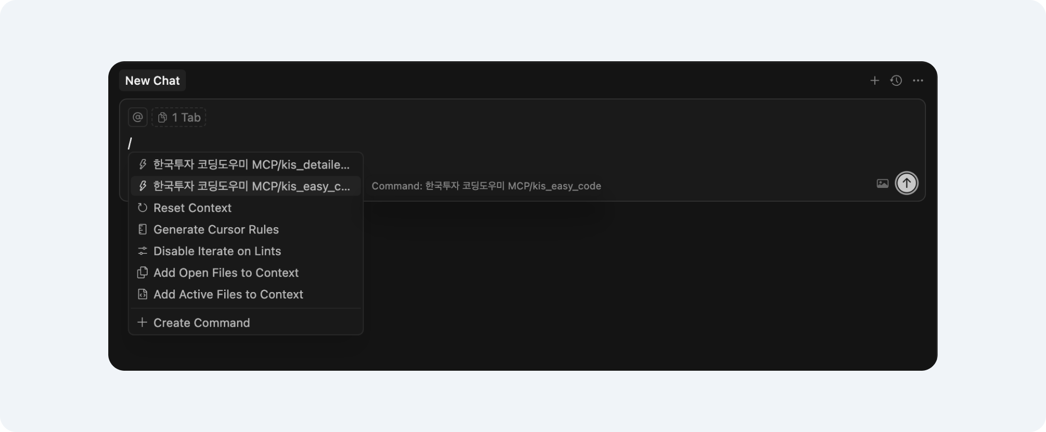Select Reset Context command
This screenshot has height=432, width=1046.
[246, 208]
